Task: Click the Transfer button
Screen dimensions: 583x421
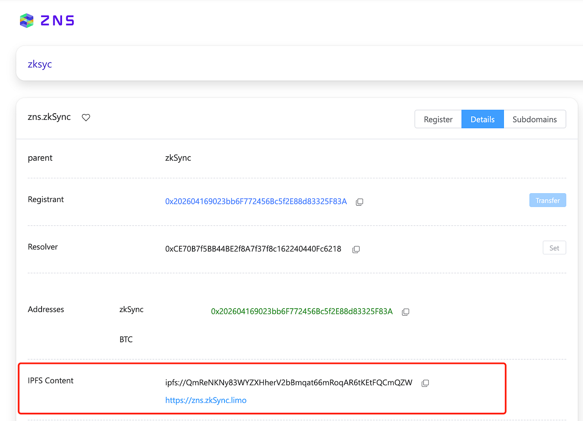Action: [548, 200]
